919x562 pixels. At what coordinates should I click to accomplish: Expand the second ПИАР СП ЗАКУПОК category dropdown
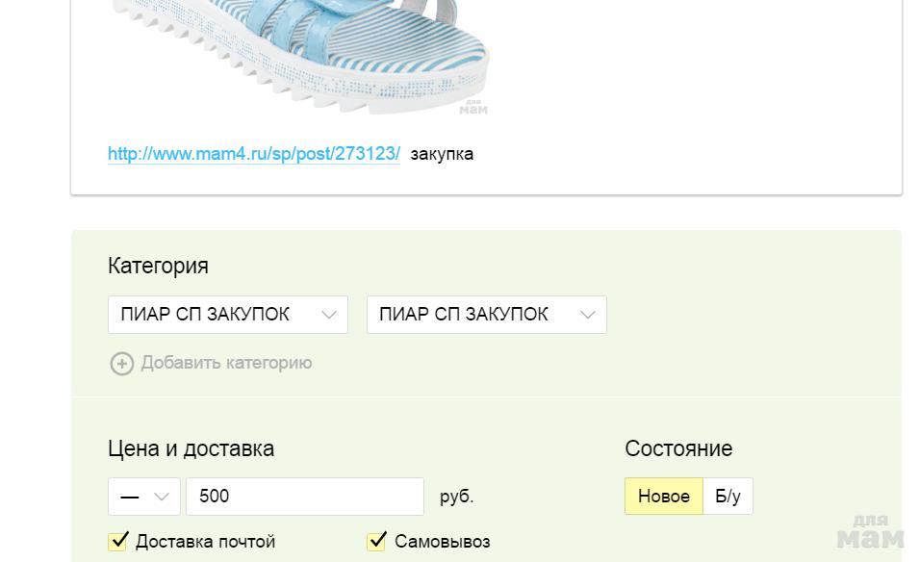click(486, 315)
